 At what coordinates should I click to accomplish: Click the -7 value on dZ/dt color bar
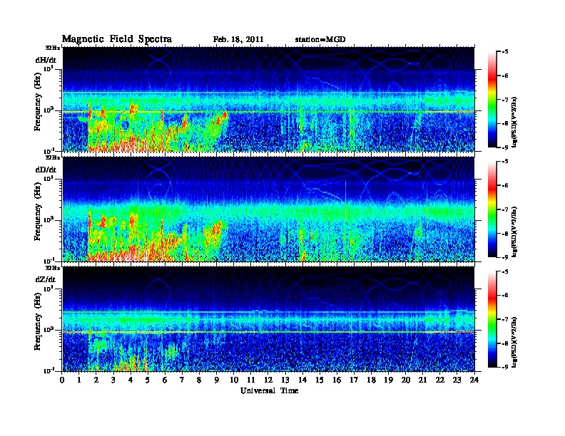(x=505, y=319)
